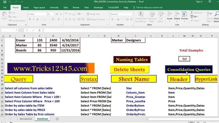This screenshot has width=219, height=123.
Task: Toggle Bold formatting
Action: pyautogui.click(x=30, y=19)
